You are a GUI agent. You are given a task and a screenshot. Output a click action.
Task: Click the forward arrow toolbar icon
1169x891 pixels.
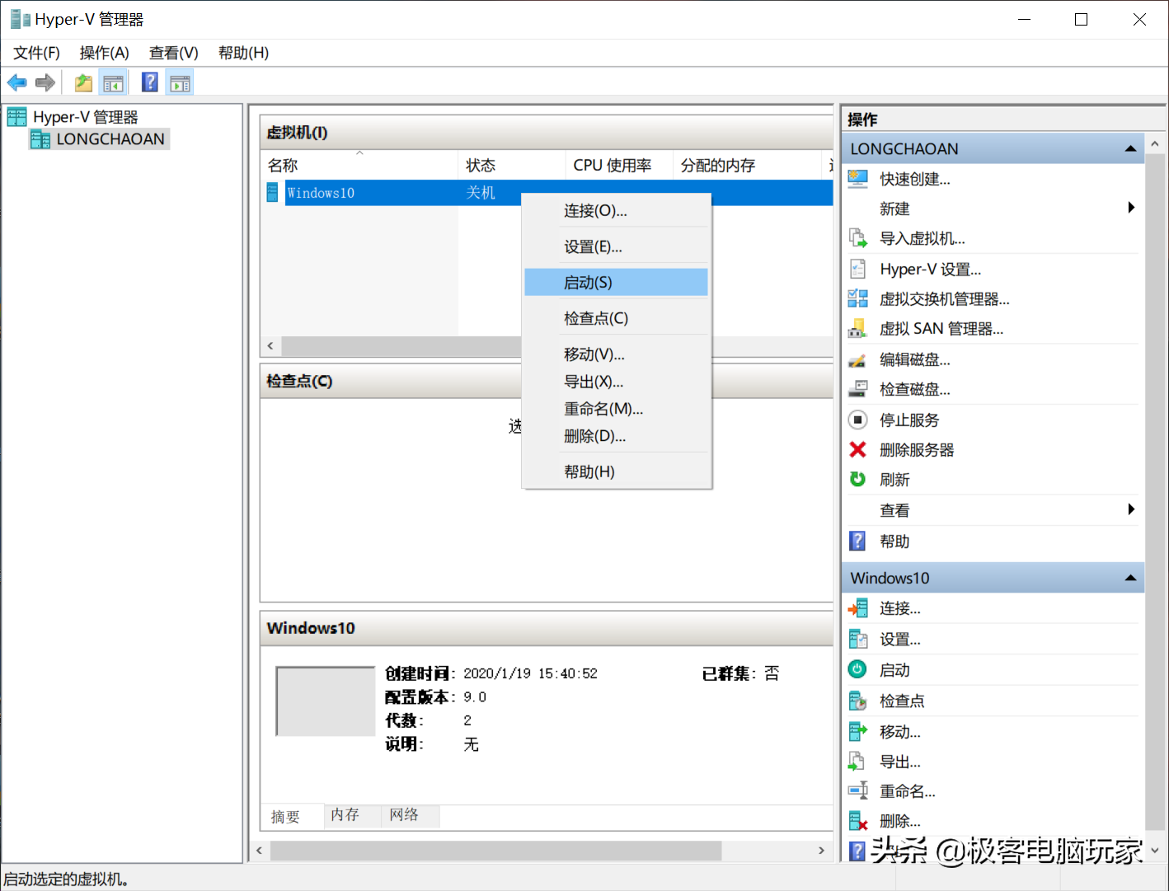coord(45,82)
